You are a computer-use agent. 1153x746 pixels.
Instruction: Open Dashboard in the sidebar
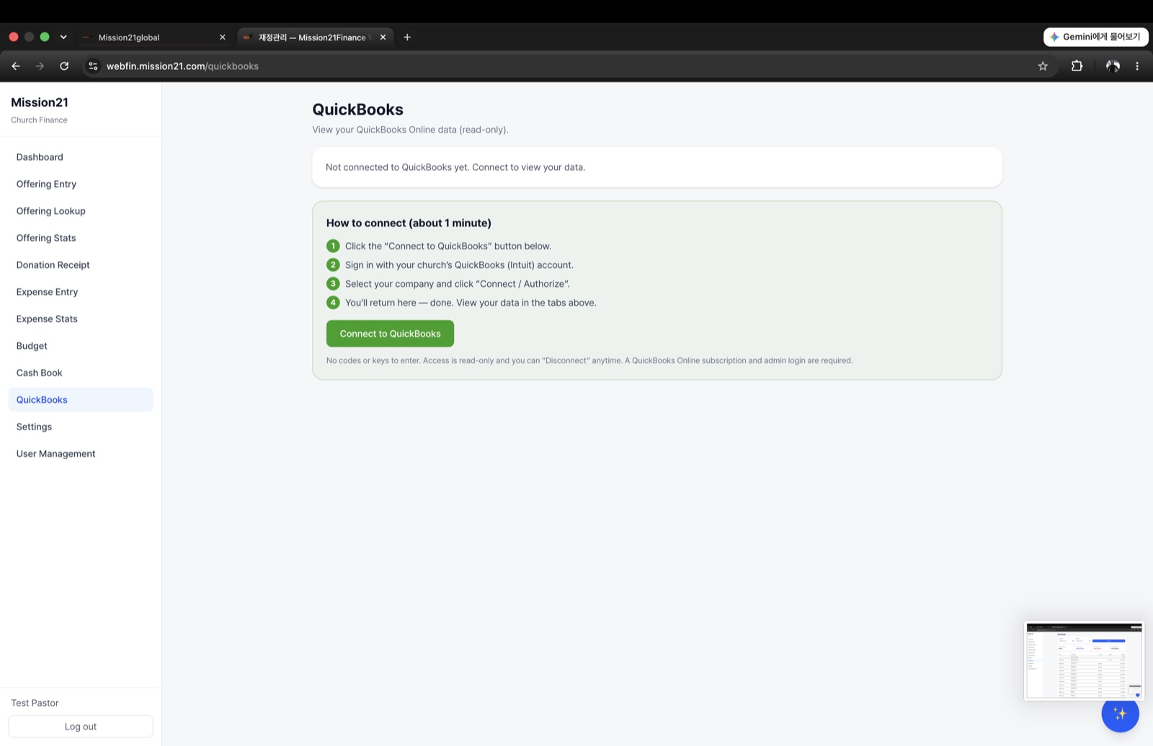pos(81,157)
